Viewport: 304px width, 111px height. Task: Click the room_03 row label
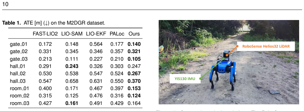tap(19, 103)
